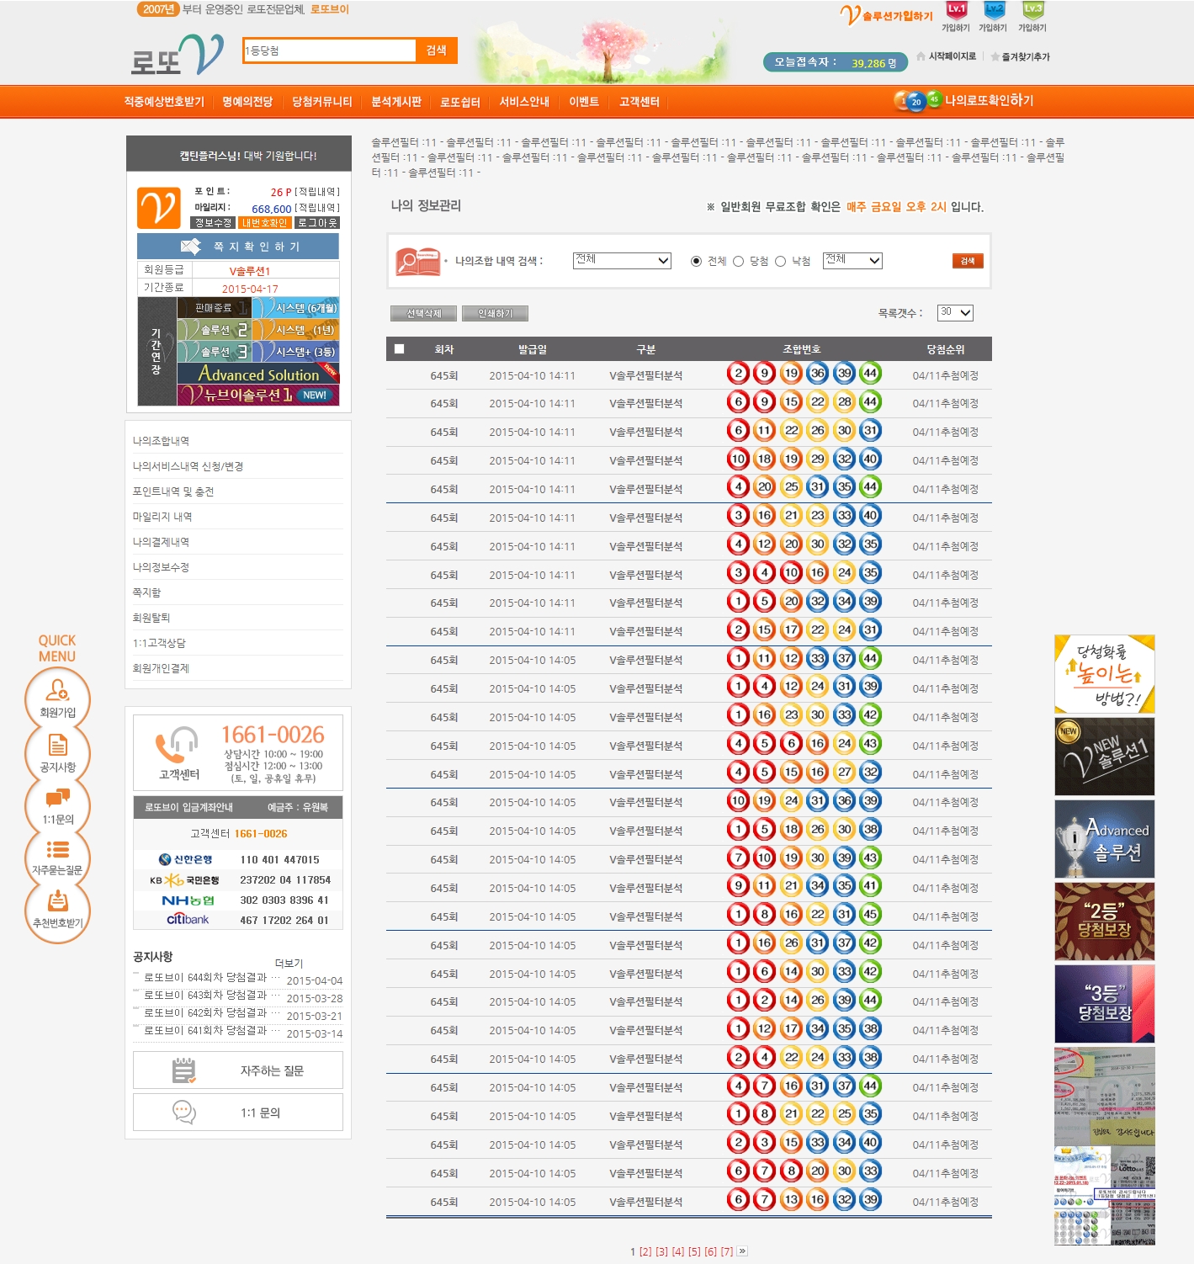Viewport: 1194px width, 1264px height.
Task: Check the select-all checkbox in table header
Action: tap(400, 349)
